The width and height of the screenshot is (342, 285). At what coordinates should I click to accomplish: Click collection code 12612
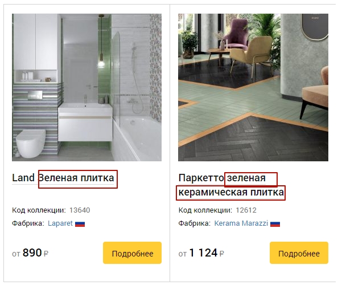tap(246, 210)
